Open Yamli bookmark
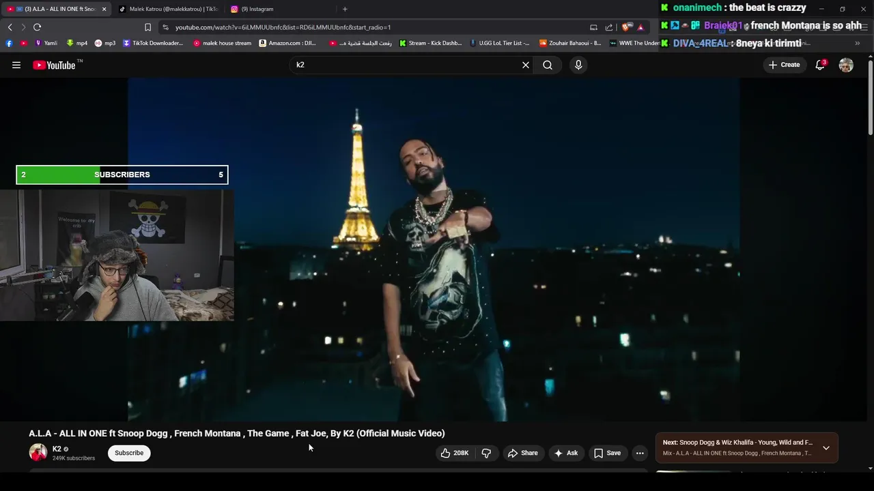 click(46, 43)
